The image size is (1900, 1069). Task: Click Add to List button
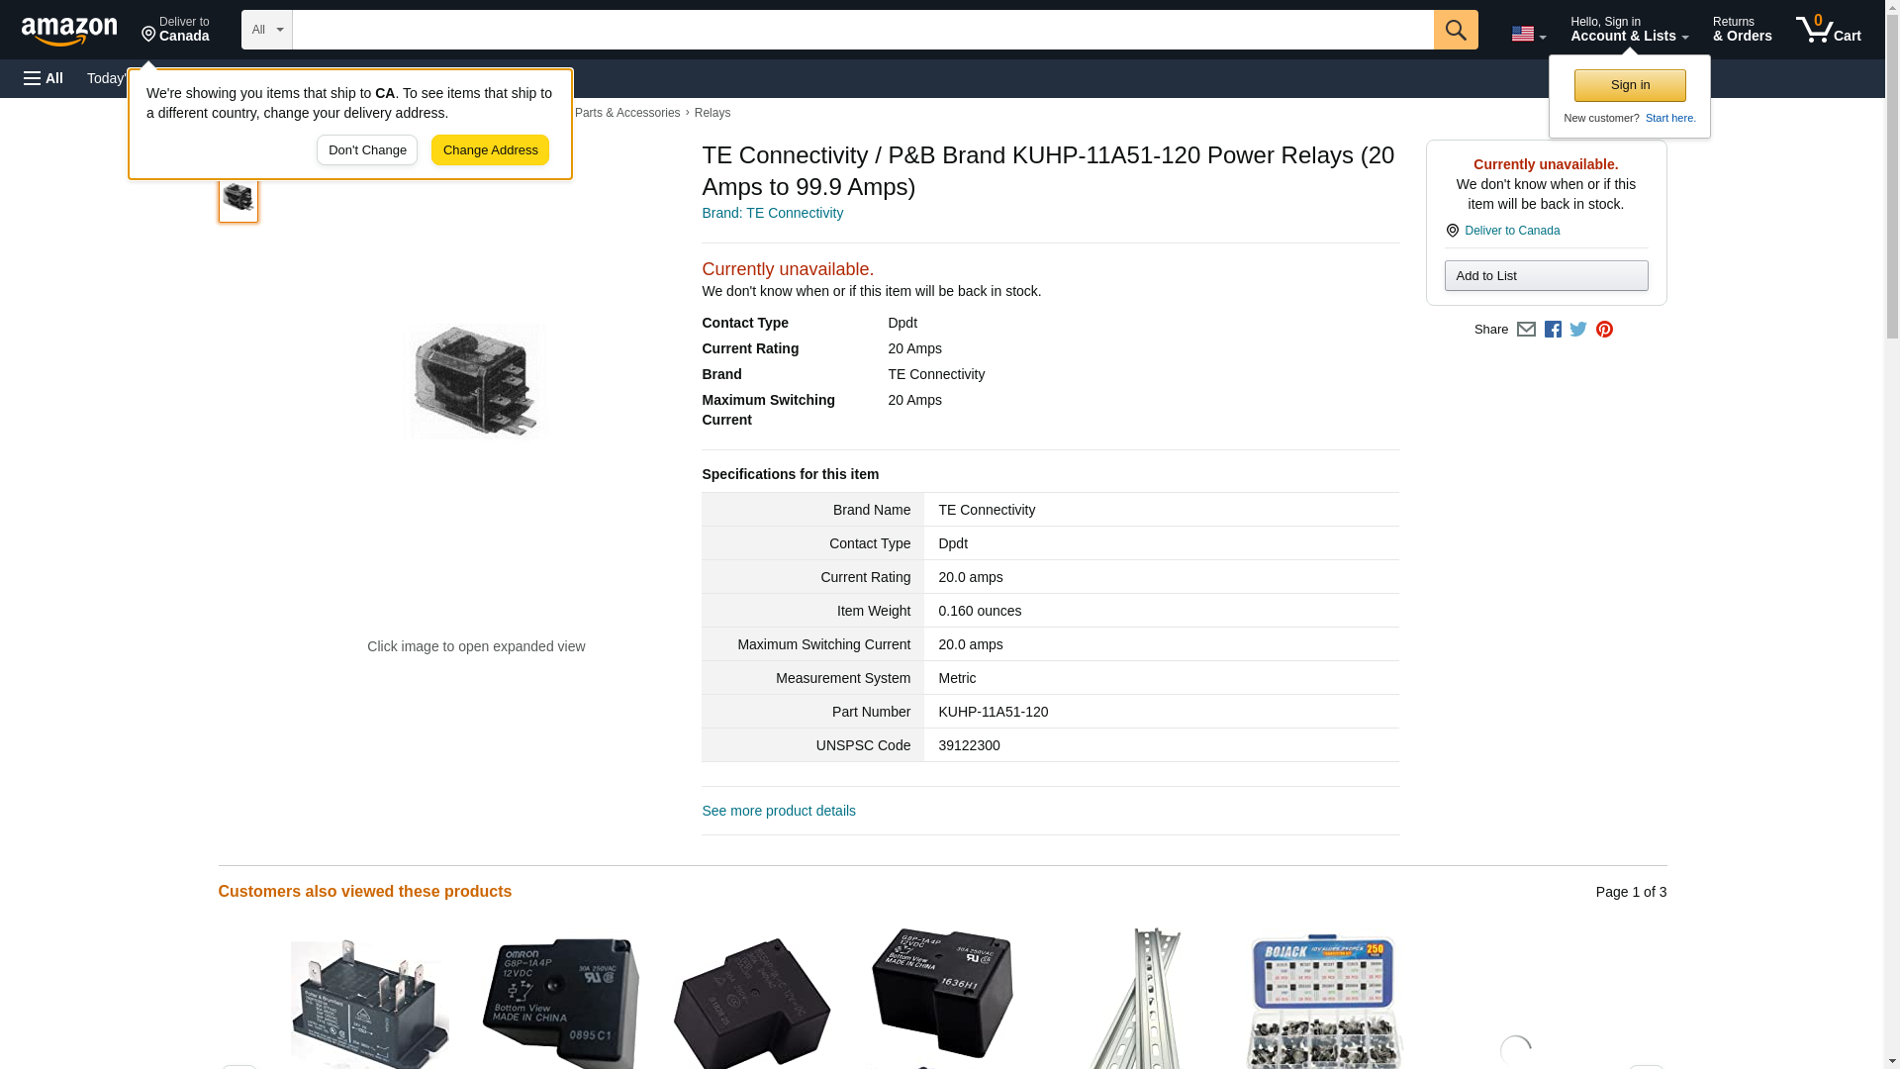pos(1546,275)
